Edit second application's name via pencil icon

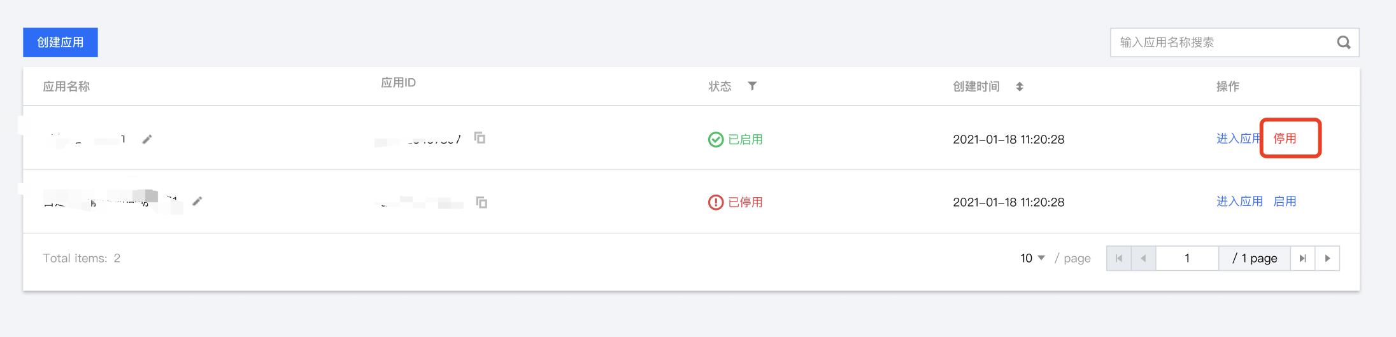point(197,202)
